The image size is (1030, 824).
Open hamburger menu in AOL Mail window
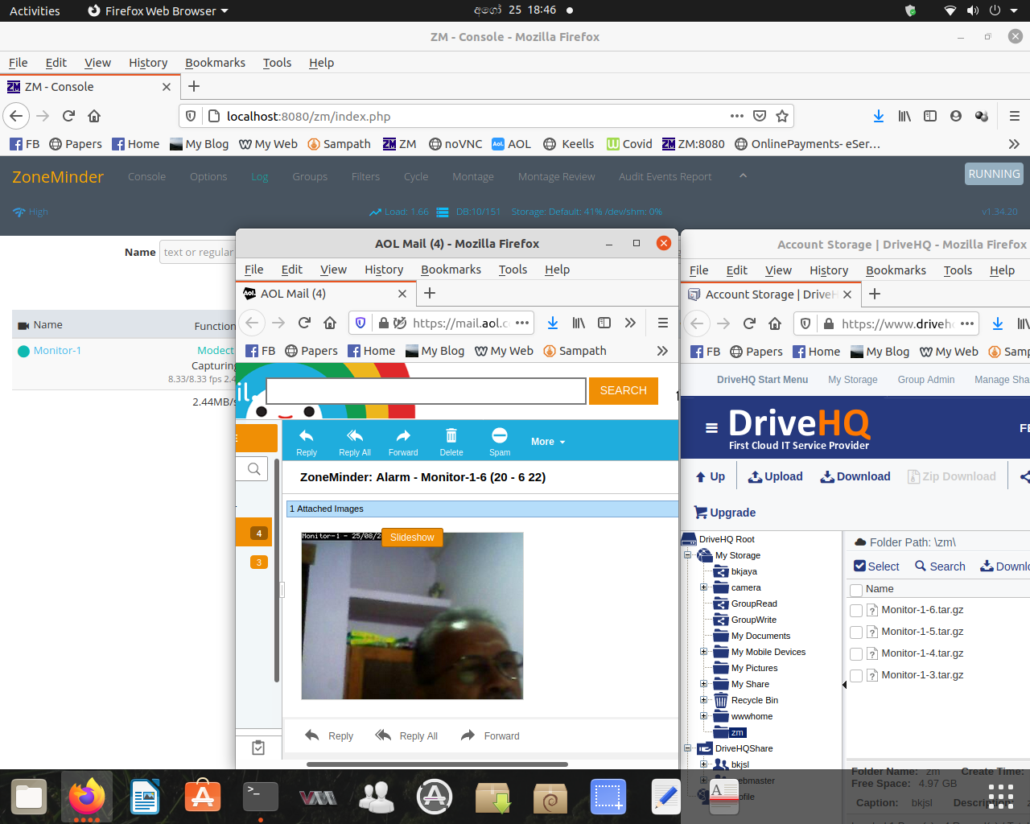click(663, 323)
